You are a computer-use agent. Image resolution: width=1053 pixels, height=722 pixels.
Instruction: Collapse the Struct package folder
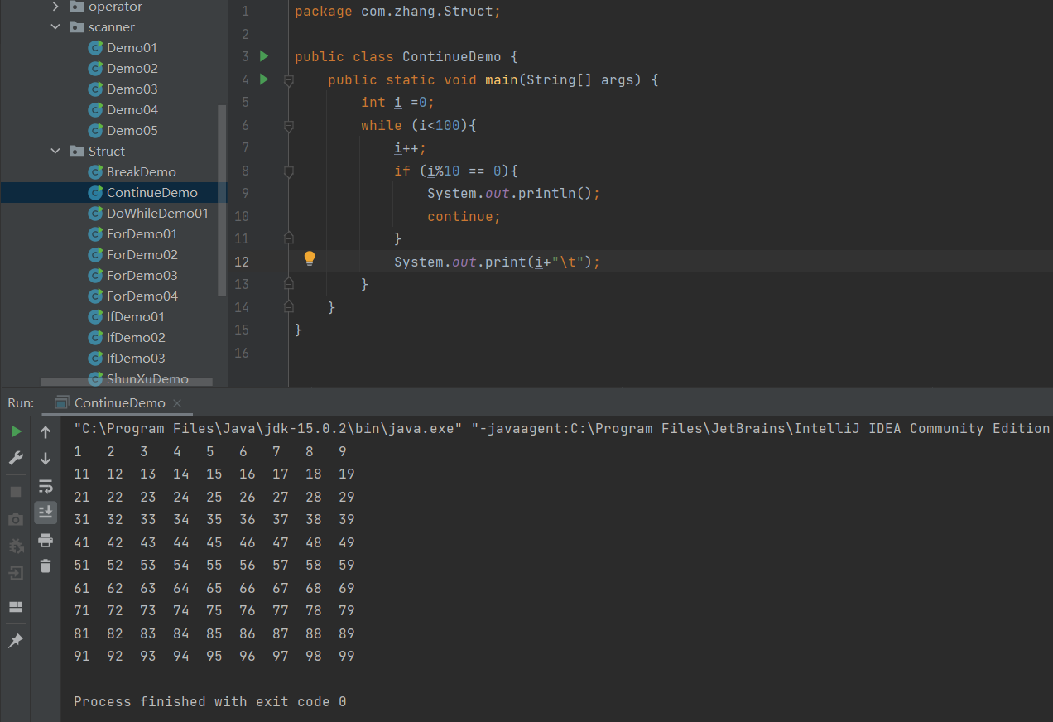tap(55, 152)
